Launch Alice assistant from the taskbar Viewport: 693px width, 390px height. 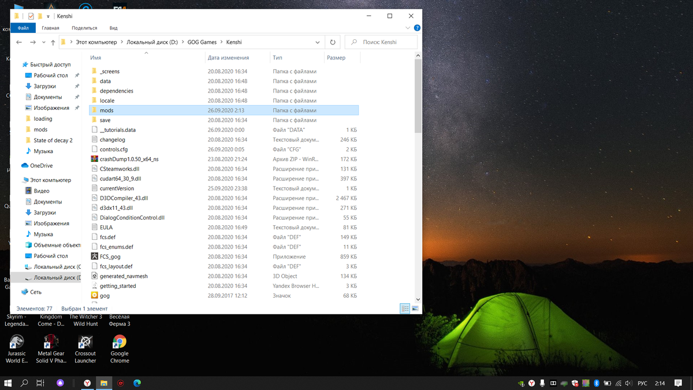click(60, 383)
